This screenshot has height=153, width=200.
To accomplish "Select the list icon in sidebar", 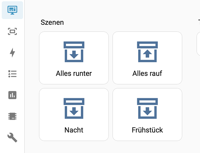I will point(12,74).
